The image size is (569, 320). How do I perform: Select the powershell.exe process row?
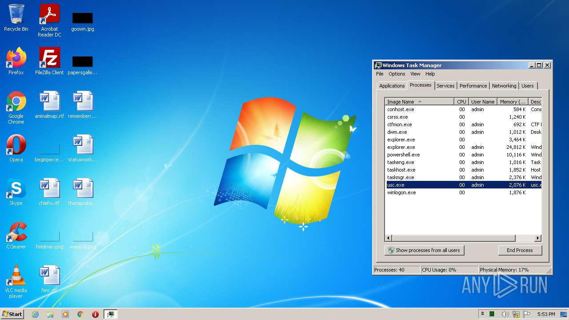coord(463,155)
